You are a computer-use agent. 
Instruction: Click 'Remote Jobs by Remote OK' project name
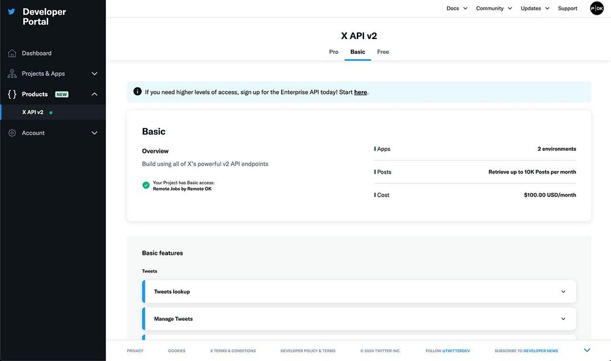coord(182,189)
